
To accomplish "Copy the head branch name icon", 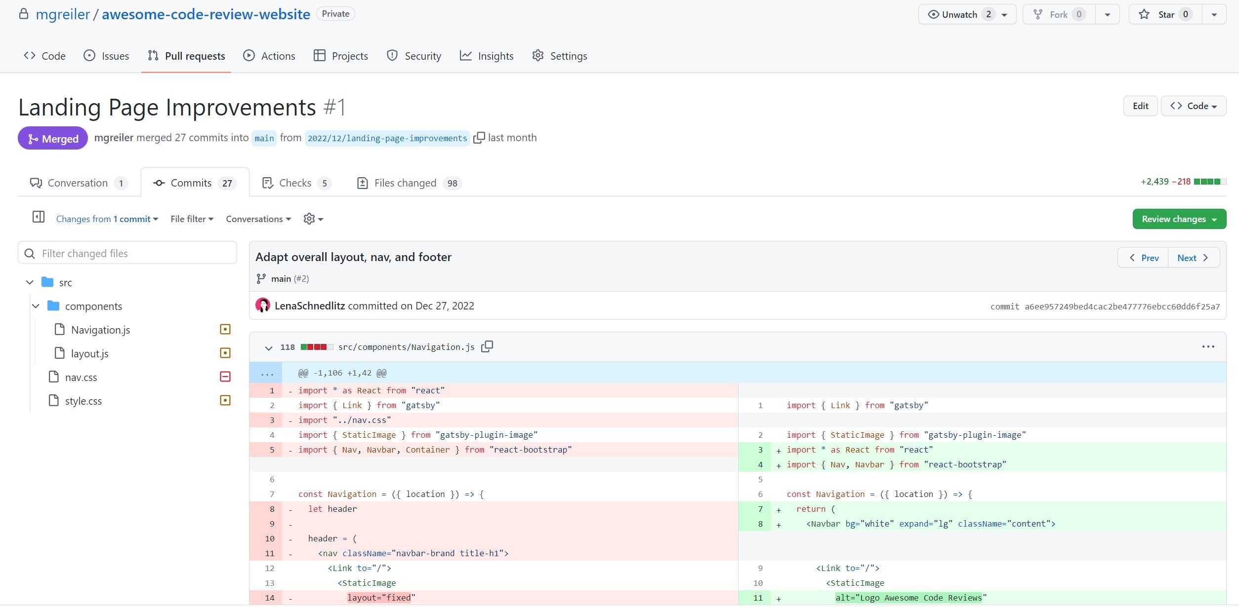I will click(x=479, y=138).
